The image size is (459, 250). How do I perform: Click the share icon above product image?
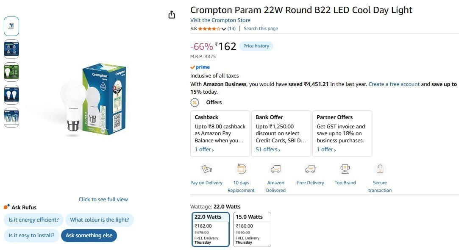point(172,15)
